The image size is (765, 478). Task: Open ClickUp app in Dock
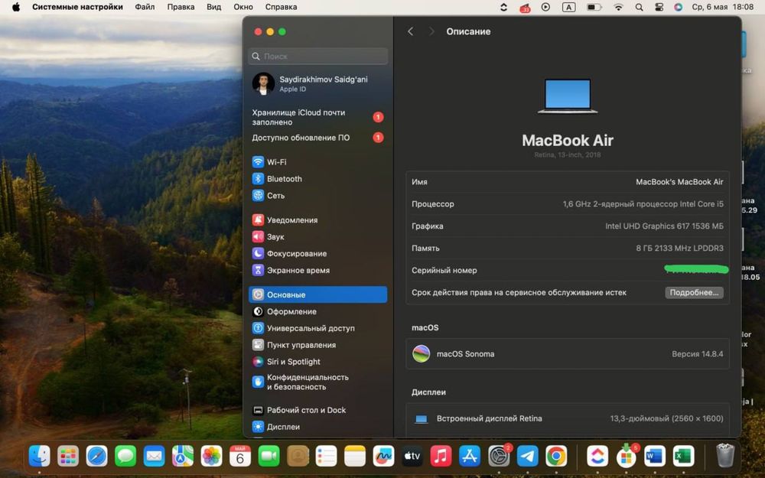(597, 457)
